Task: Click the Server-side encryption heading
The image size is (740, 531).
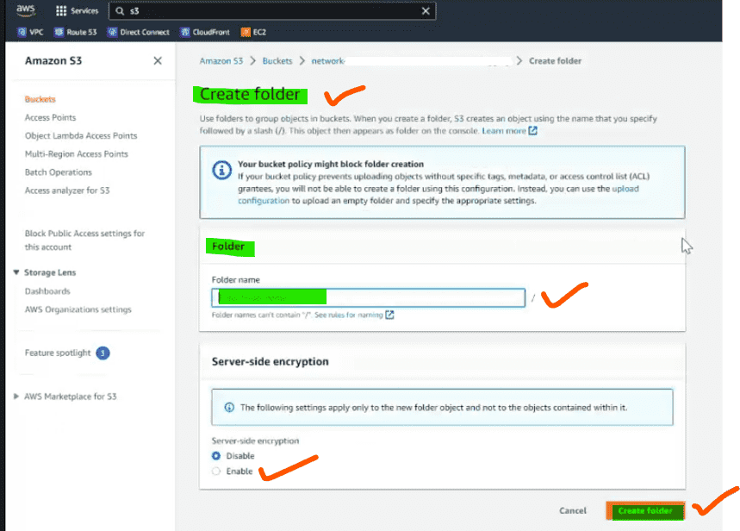Action: (x=270, y=362)
